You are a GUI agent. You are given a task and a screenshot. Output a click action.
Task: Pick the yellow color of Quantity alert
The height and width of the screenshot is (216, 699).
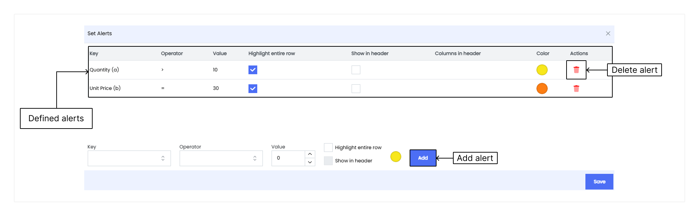click(542, 70)
